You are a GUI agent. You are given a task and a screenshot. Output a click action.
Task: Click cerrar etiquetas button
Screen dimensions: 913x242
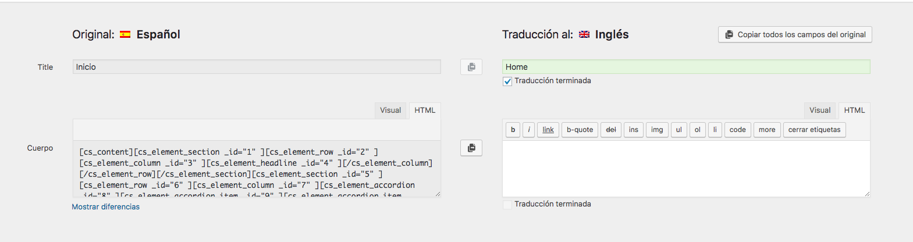[x=814, y=130]
